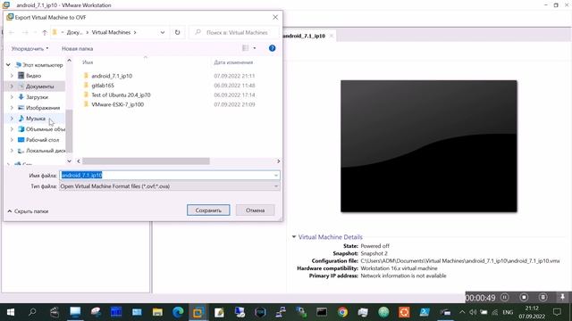Viewport: 572px width, 321px height.
Task: Close the android_7.1_ip10 VMware tab
Action: (x=332, y=36)
